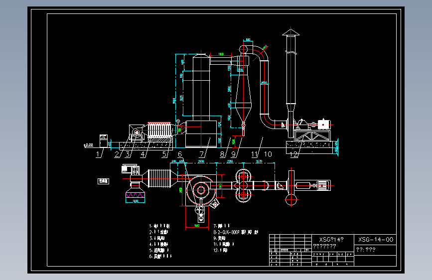Click part callout number 8
The width and height of the screenshot is (432, 280).
(x=222, y=154)
